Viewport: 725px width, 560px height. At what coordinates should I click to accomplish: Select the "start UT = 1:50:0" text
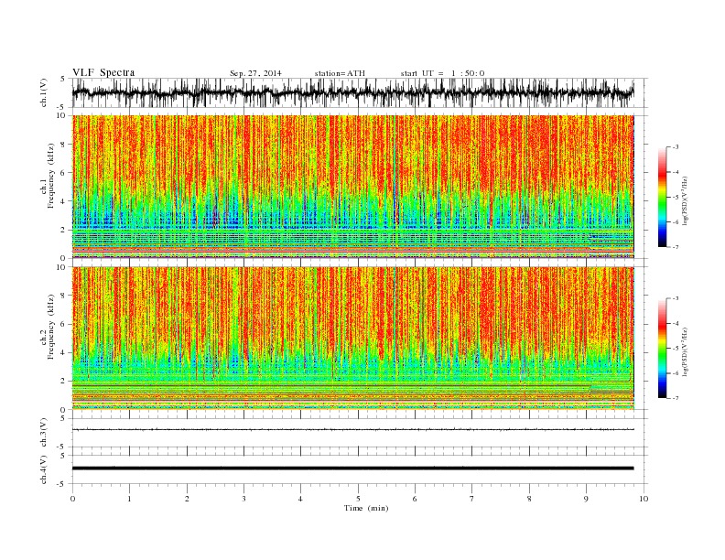[x=442, y=73]
